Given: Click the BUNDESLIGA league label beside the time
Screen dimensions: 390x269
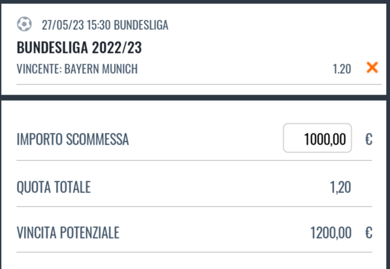Looking at the screenshot, I should point(141,25).
